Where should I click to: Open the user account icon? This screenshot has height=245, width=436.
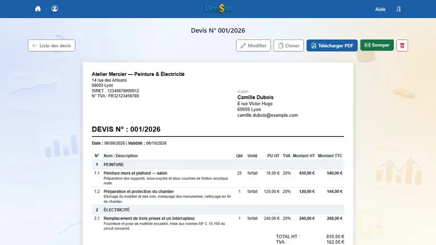(54, 9)
